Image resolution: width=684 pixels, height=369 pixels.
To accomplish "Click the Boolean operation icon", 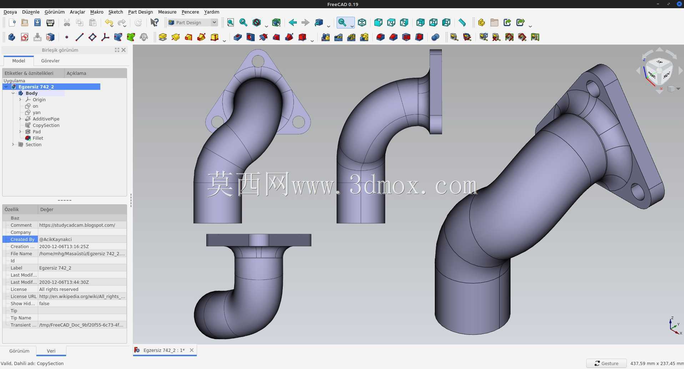I will (435, 37).
